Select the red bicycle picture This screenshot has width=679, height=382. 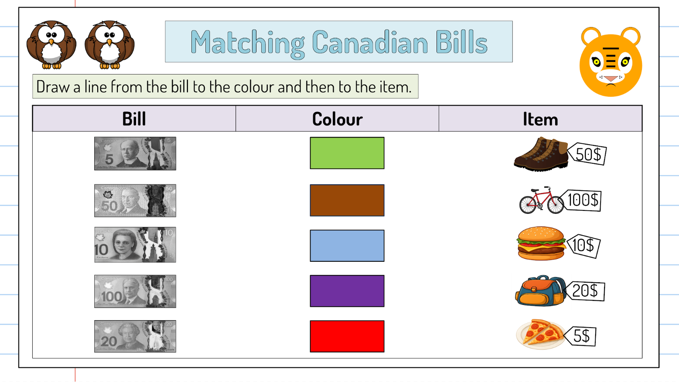541,201
